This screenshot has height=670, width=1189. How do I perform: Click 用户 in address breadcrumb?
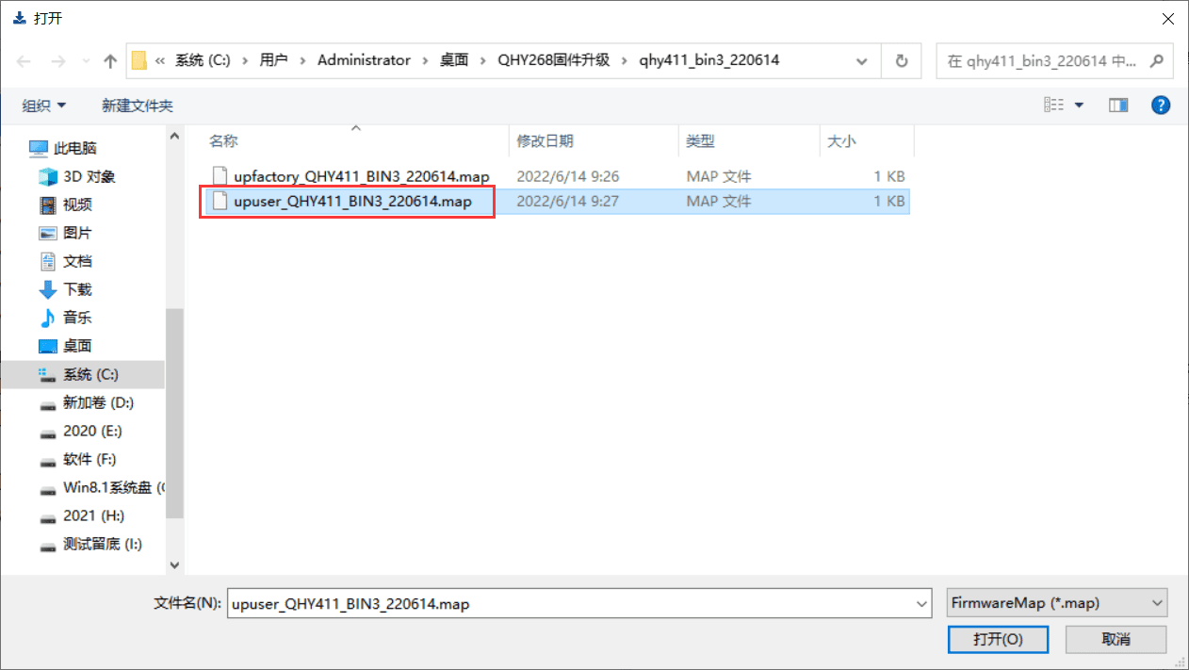pyautogui.click(x=273, y=60)
